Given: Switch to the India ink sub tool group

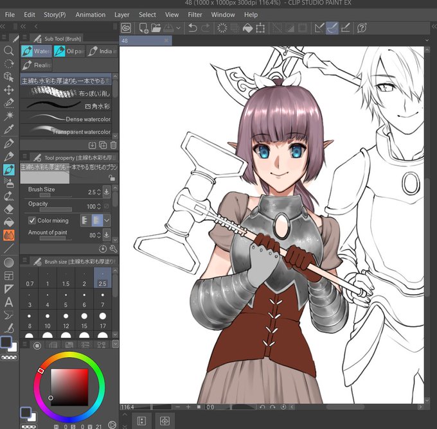Looking at the screenshot, I should click(102, 51).
